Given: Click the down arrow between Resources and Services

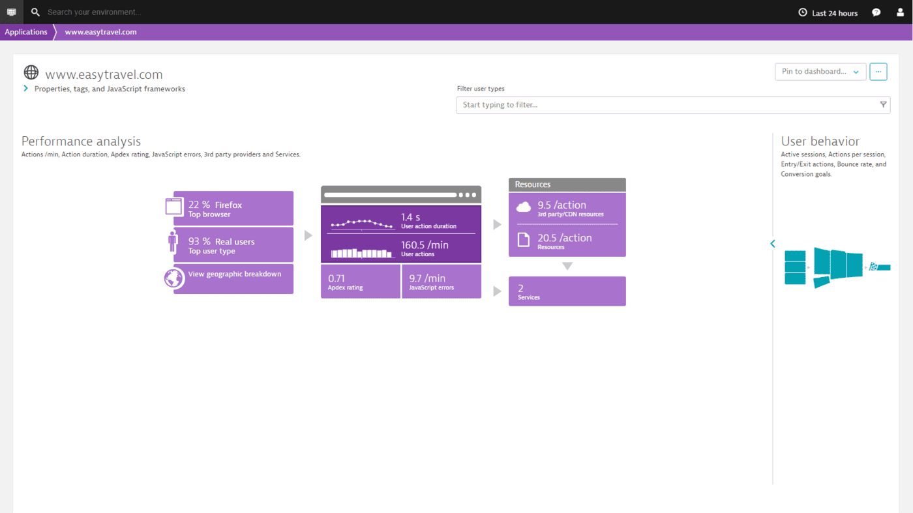Looking at the screenshot, I should (567, 265).
